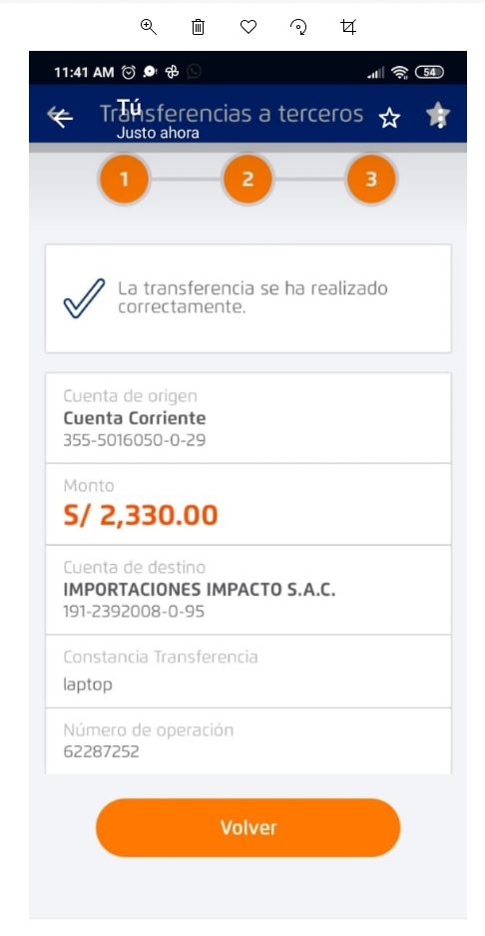The image size is (485, 936).
Task: Click the zoom-in magnifier icon
Action: pos(148,27)
